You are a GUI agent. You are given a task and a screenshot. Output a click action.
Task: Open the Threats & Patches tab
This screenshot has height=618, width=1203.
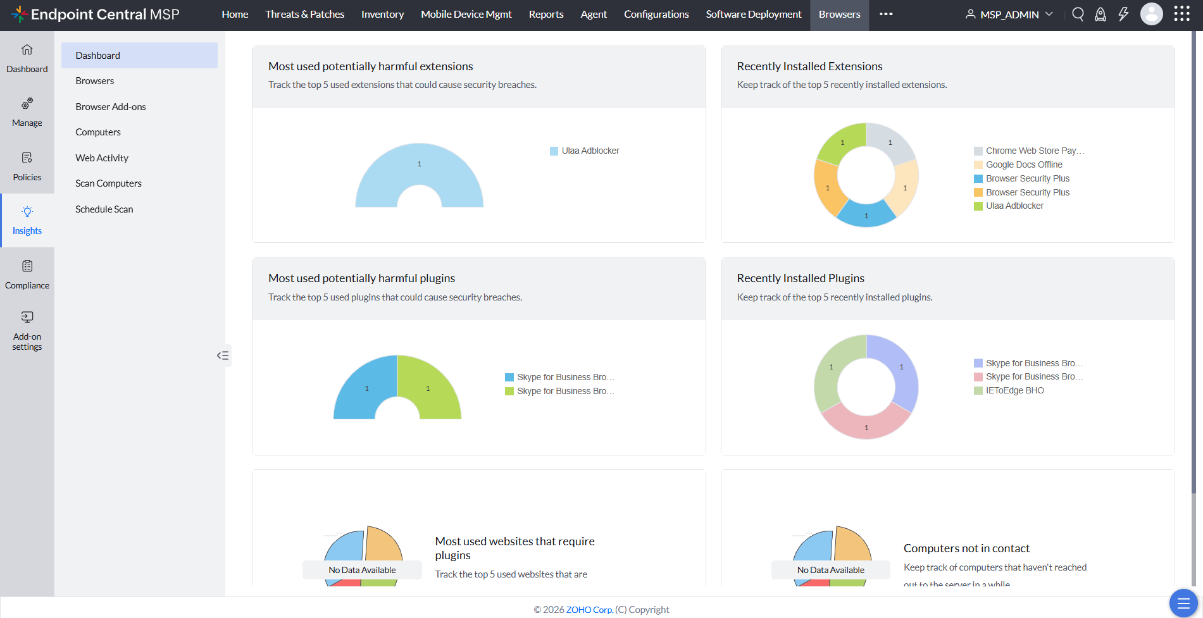tap(304, 14)
